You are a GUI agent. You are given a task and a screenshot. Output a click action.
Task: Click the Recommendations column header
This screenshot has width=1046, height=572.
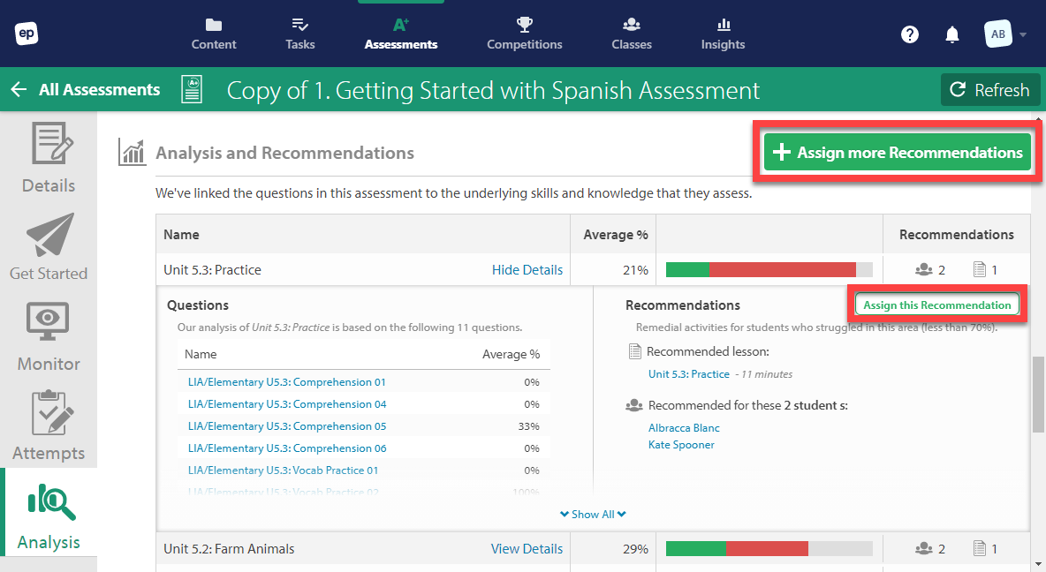point(957,235)
